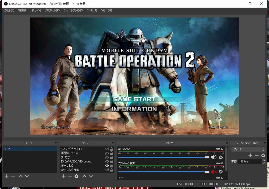Open the ファイル(F) menu
The height and width of the screenshot is (189, 269).
click(x=9, y=10)
